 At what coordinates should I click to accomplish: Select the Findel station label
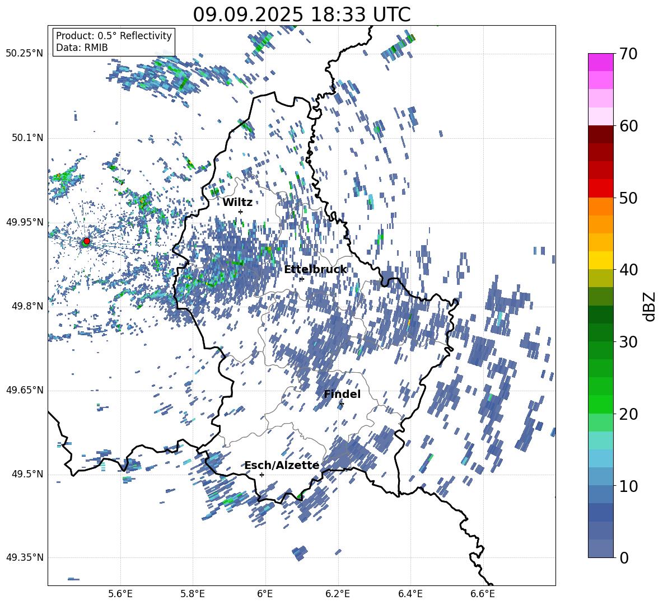point(342,394)
